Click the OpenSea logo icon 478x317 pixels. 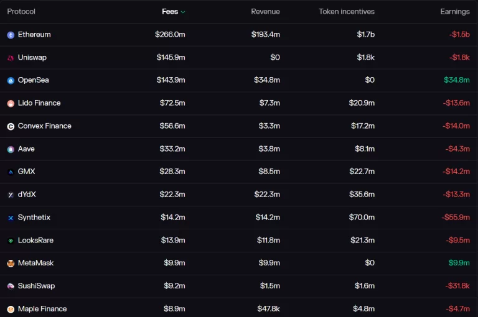[11, 81]
